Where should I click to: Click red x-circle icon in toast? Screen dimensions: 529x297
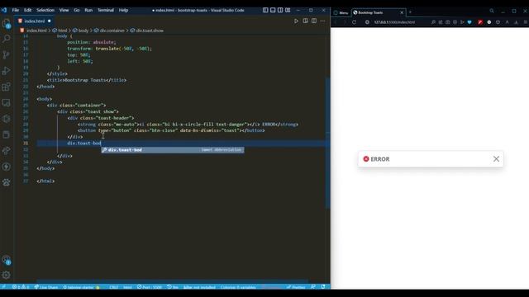tap(366, 159)
